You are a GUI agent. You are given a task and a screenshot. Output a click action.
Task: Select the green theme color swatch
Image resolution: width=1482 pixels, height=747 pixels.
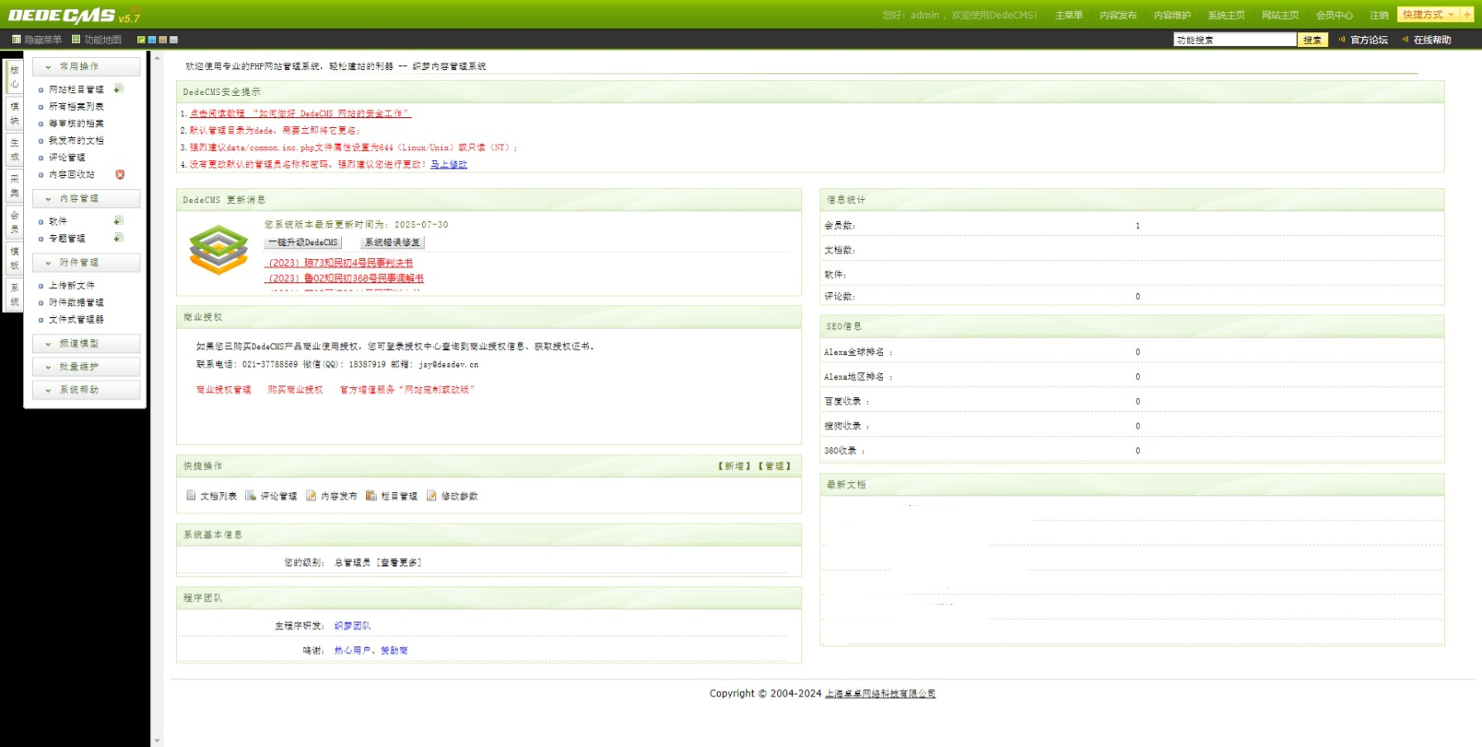point(141,40)
